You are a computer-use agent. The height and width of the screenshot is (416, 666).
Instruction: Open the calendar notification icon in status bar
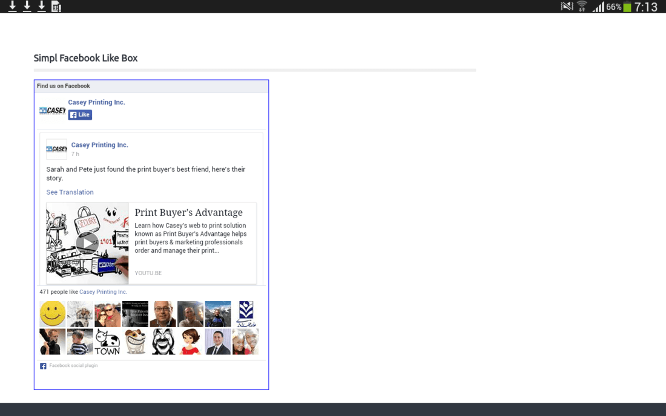[56, 7]
